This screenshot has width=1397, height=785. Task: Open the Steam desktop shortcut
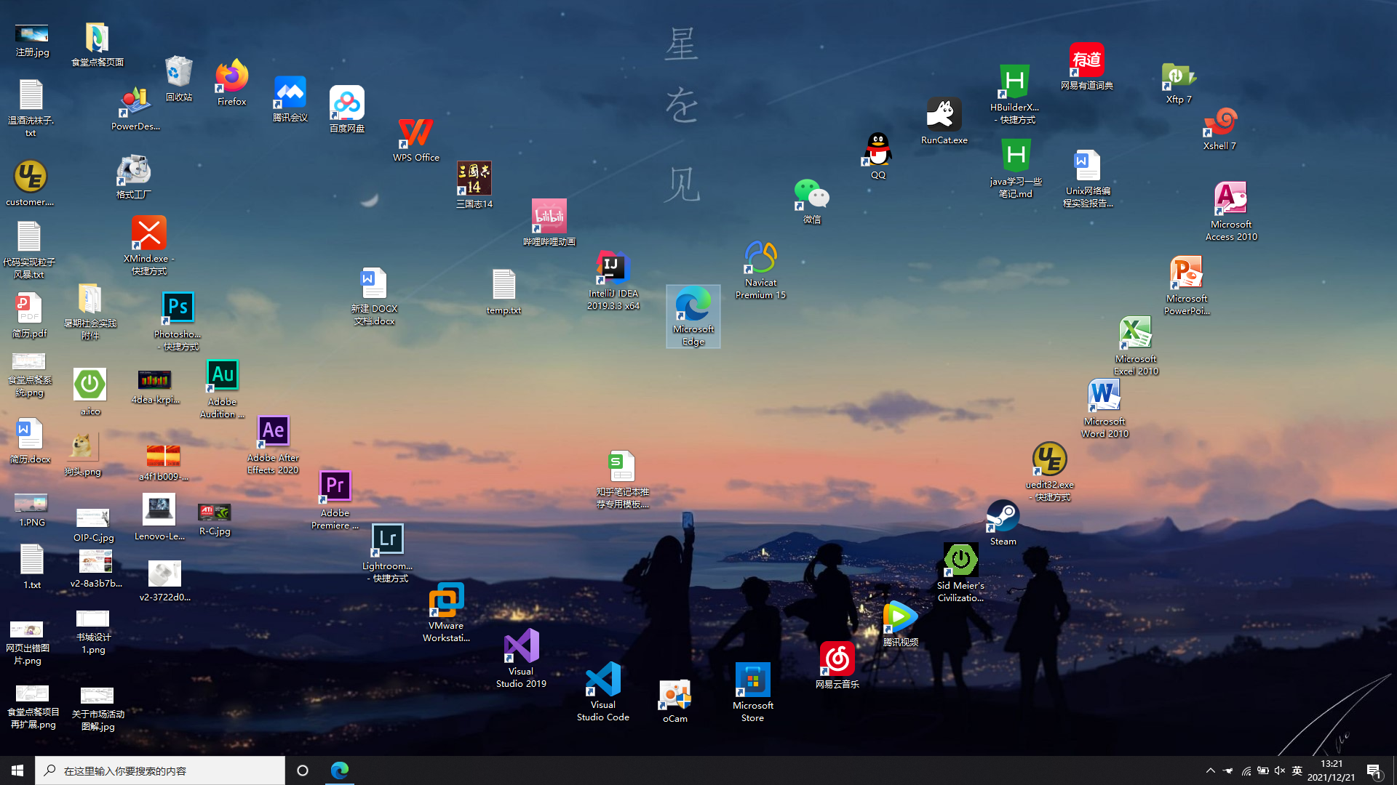coord(1003,523)
